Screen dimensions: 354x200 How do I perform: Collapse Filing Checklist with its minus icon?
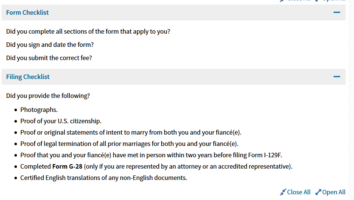(x=337, y=77)
